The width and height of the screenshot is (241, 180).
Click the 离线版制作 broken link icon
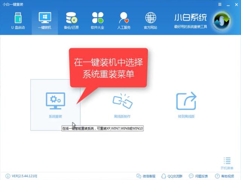(x=122, y=101)
